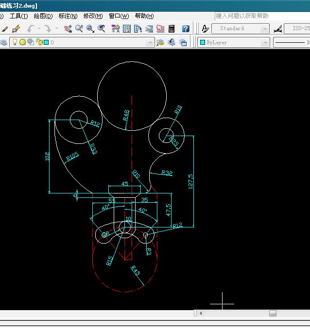The width and height of the screenshot is (310, 332).
Task: Select the R45 dimension text
Action: click(135, 270)
